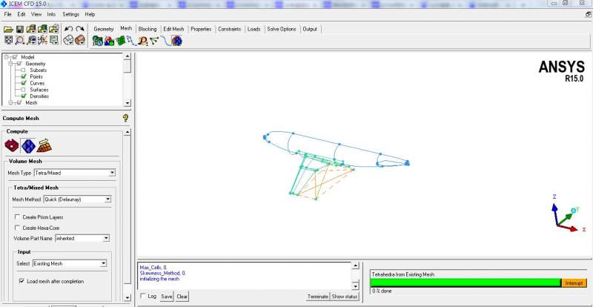This screenshot has height=307, width=593.
Task: Open the File menu
Action: tap(7, 14)
